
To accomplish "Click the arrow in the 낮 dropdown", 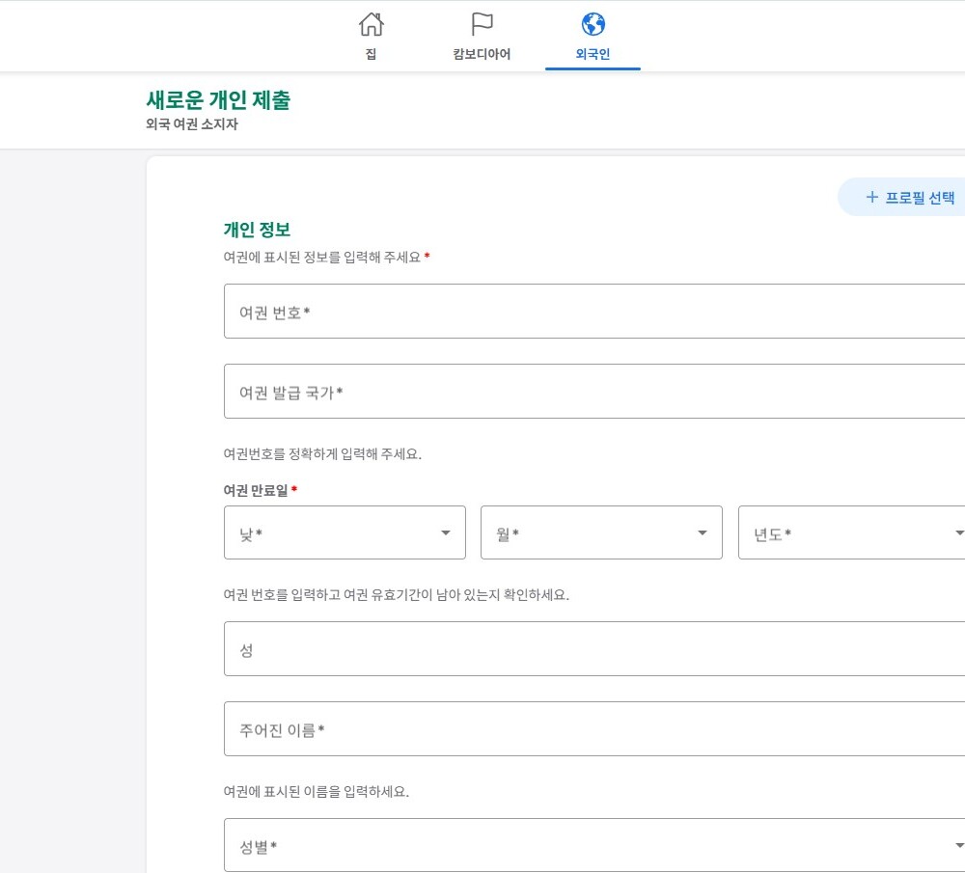I will tap(446, 532).
